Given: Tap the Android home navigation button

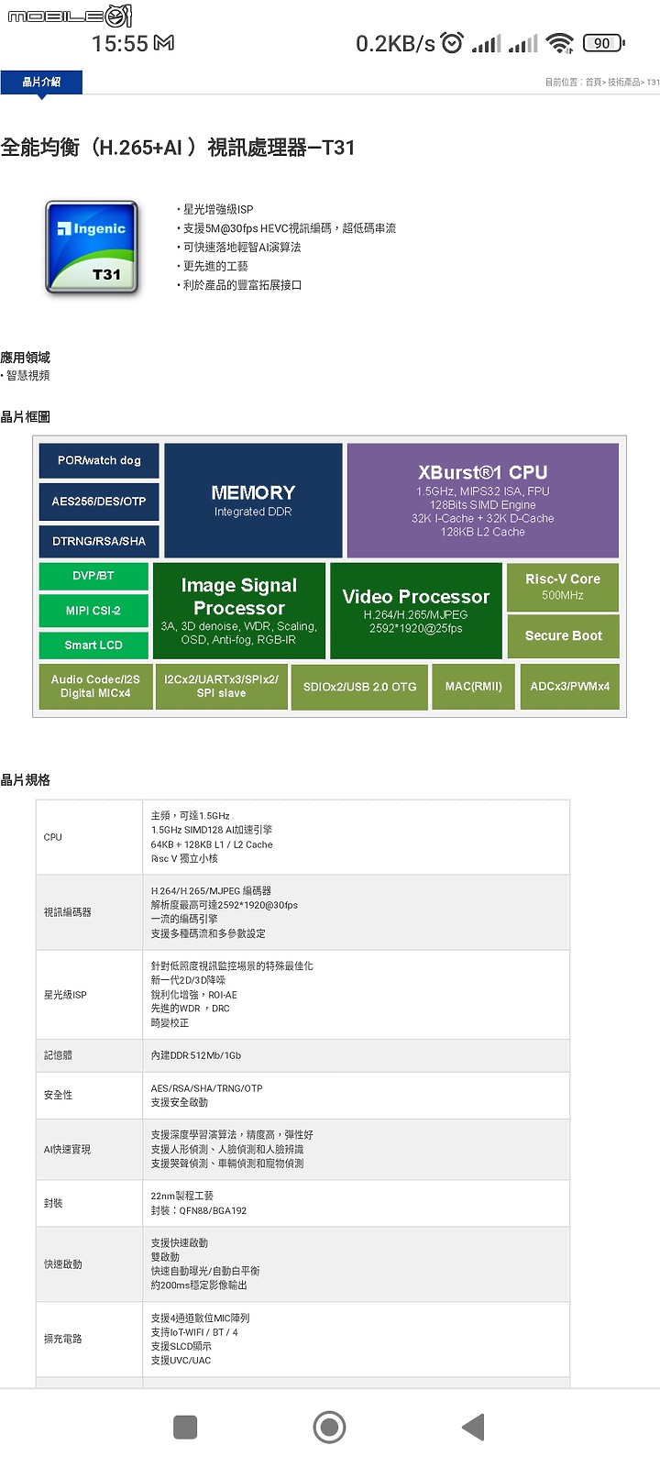Looking at the screenshot, I should tap(329, 1427).
